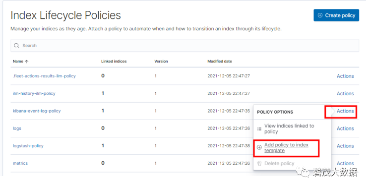Choose View indices linked to policy
This screenshot has width=369, height=188.
tap(289, 128)
